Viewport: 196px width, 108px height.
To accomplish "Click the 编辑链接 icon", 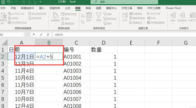I will click(x=63, y=24).
